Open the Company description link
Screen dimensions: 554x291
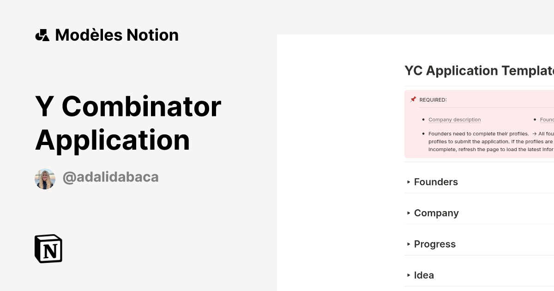(454, 120)
